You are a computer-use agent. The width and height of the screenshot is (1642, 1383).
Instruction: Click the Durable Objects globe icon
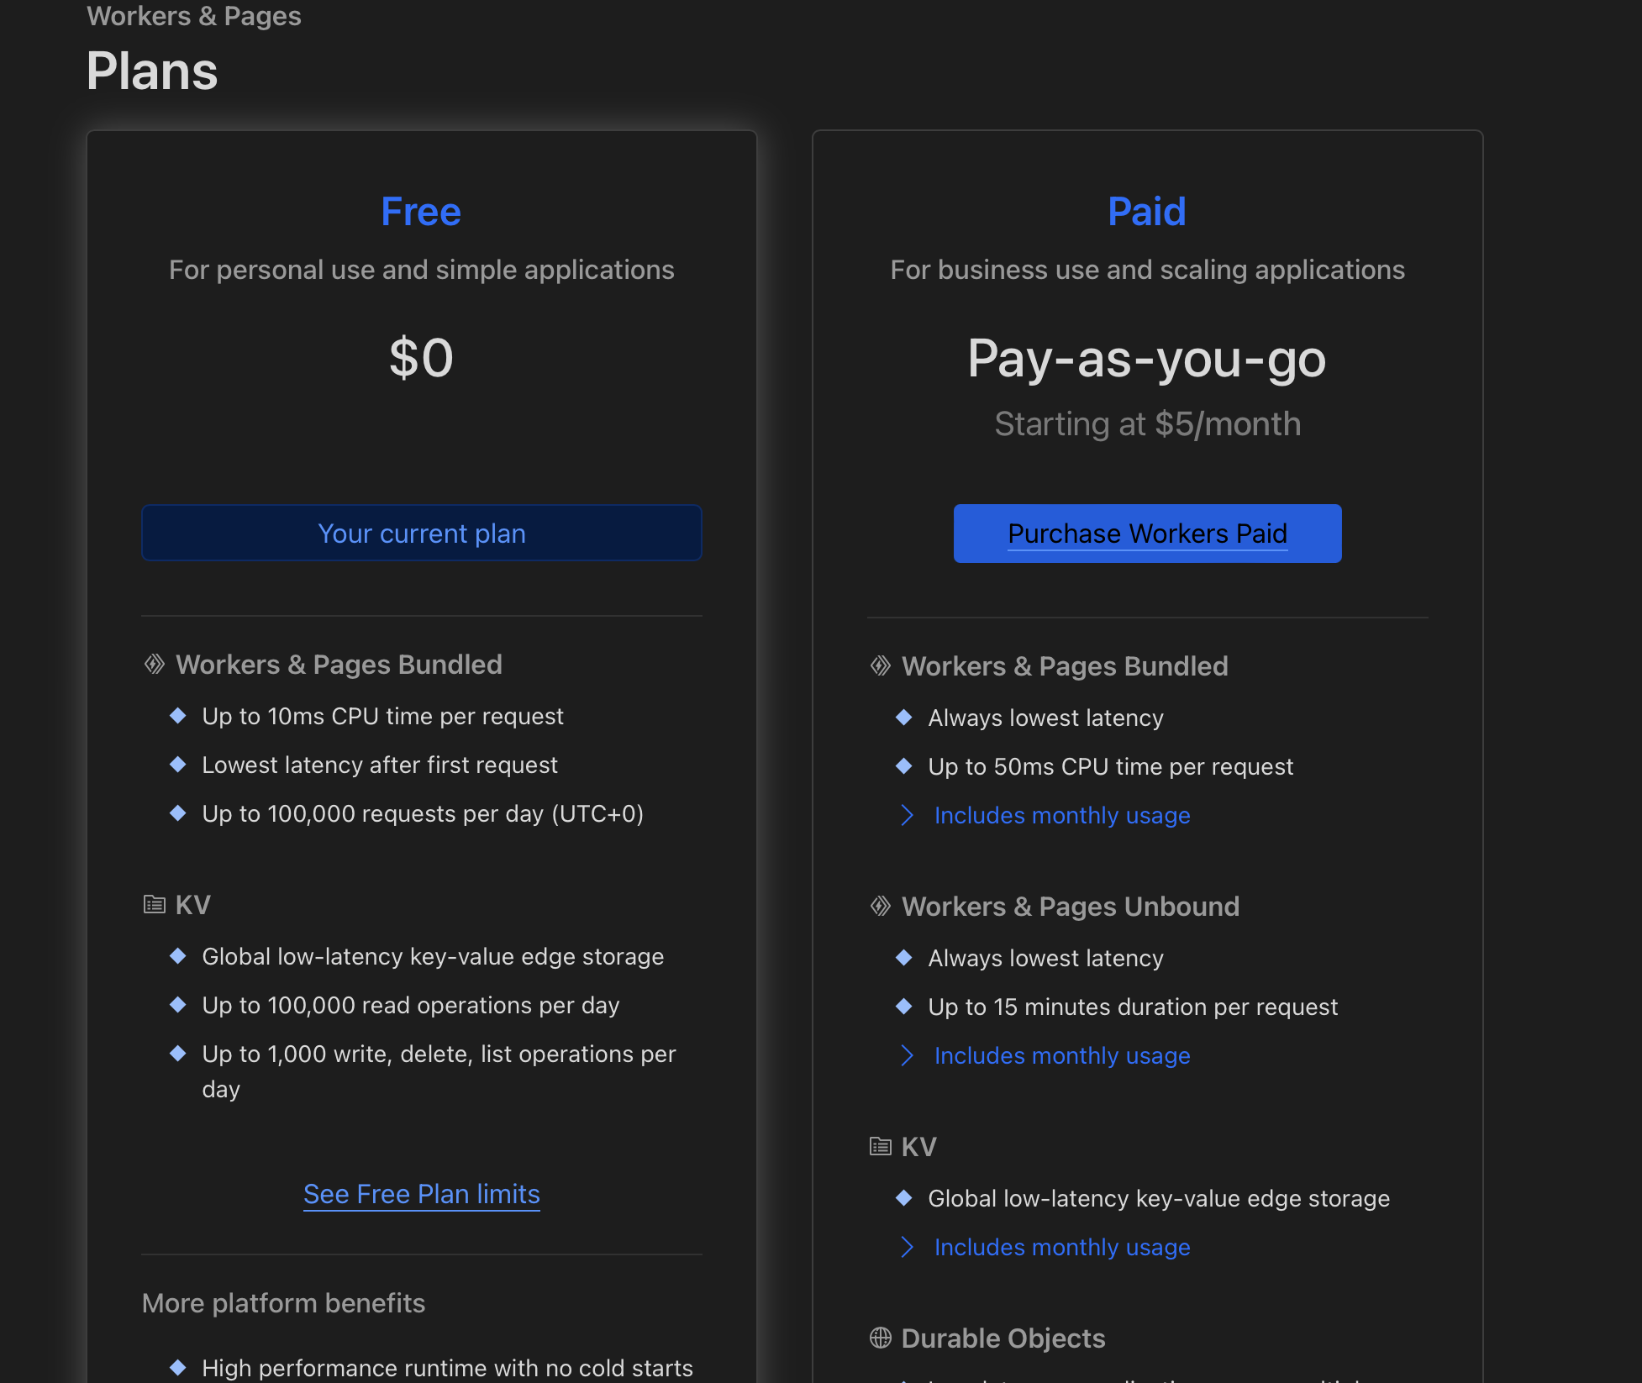point(880,1338)
